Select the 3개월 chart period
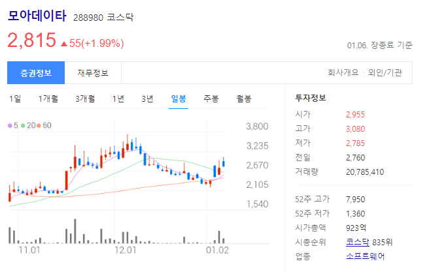Viewport: 429px width, 272px height. [x=85, y=98]
